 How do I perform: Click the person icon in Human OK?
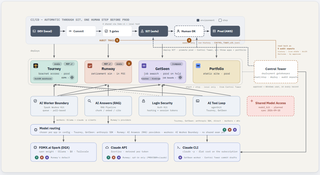click(178, 31)
